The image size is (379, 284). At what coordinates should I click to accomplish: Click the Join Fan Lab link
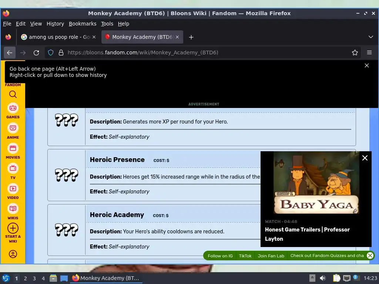coord(271,256)
